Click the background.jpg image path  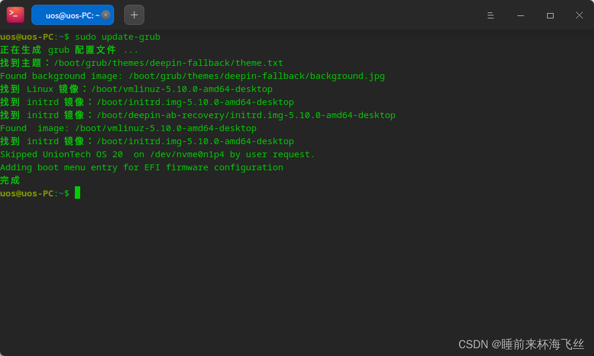coord(257,76)
